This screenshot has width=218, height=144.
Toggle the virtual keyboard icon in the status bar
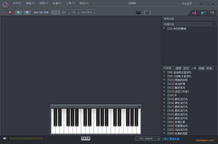click(x=86, y=138)
